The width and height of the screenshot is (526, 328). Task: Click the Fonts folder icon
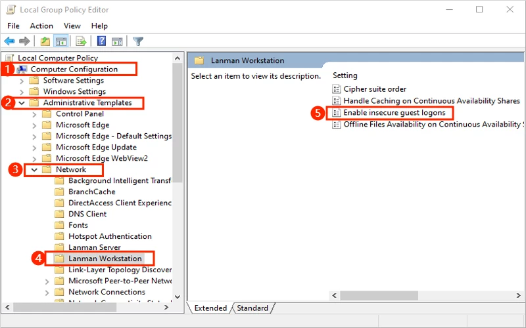[59, 225]
